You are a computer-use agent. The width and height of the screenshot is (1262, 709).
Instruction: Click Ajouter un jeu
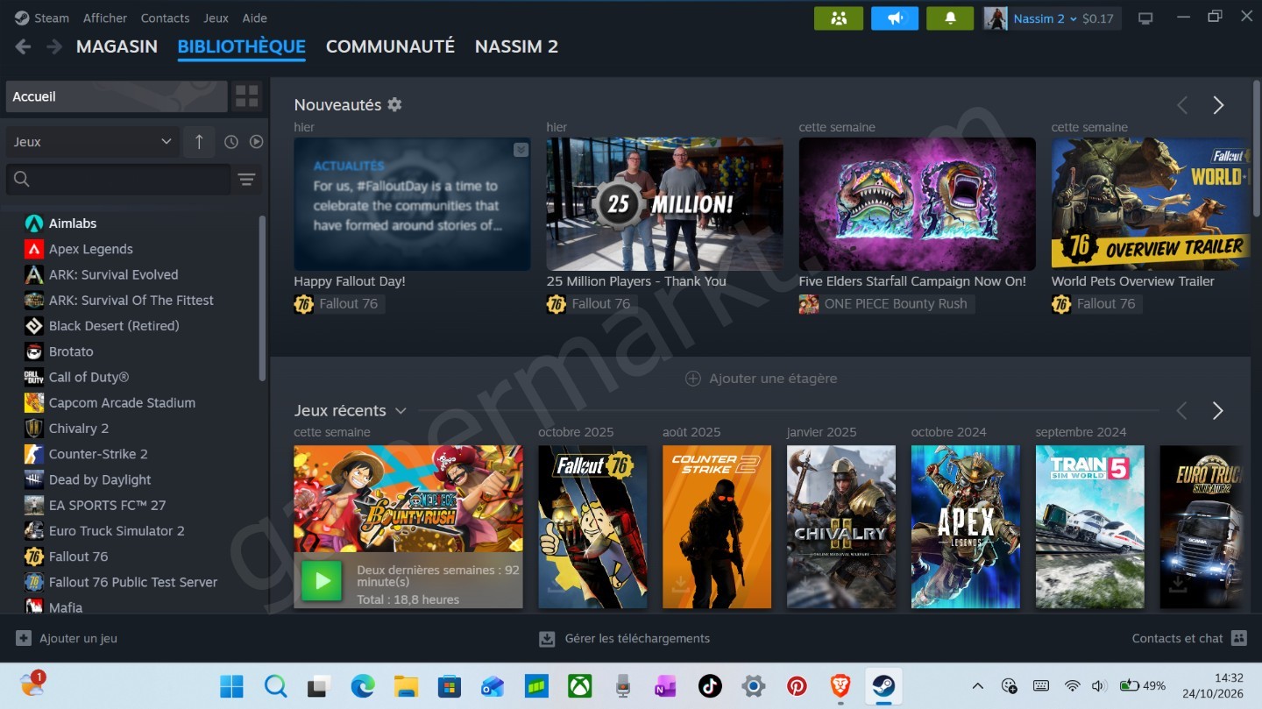click(67, 639)
